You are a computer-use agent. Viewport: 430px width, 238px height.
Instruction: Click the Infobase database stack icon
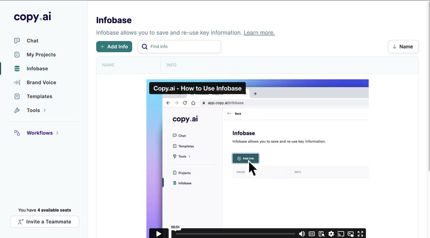tap(17, 69)
